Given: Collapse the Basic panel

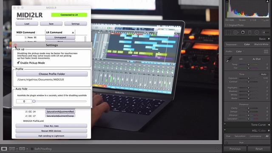Looking at the screenshot, I should [269, 39].
